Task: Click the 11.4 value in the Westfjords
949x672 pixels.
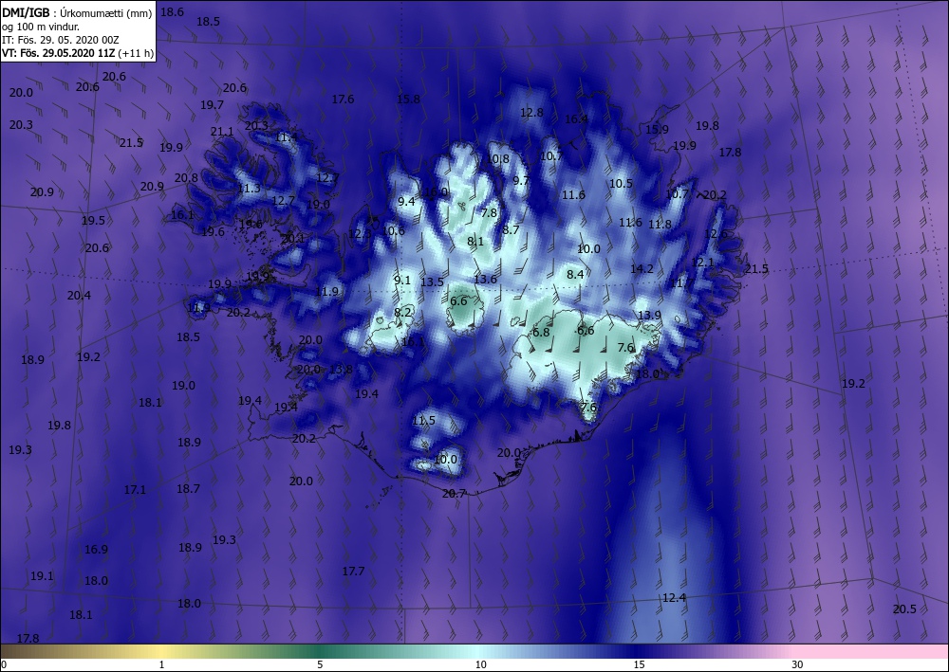Action: [x=287, y=137]
